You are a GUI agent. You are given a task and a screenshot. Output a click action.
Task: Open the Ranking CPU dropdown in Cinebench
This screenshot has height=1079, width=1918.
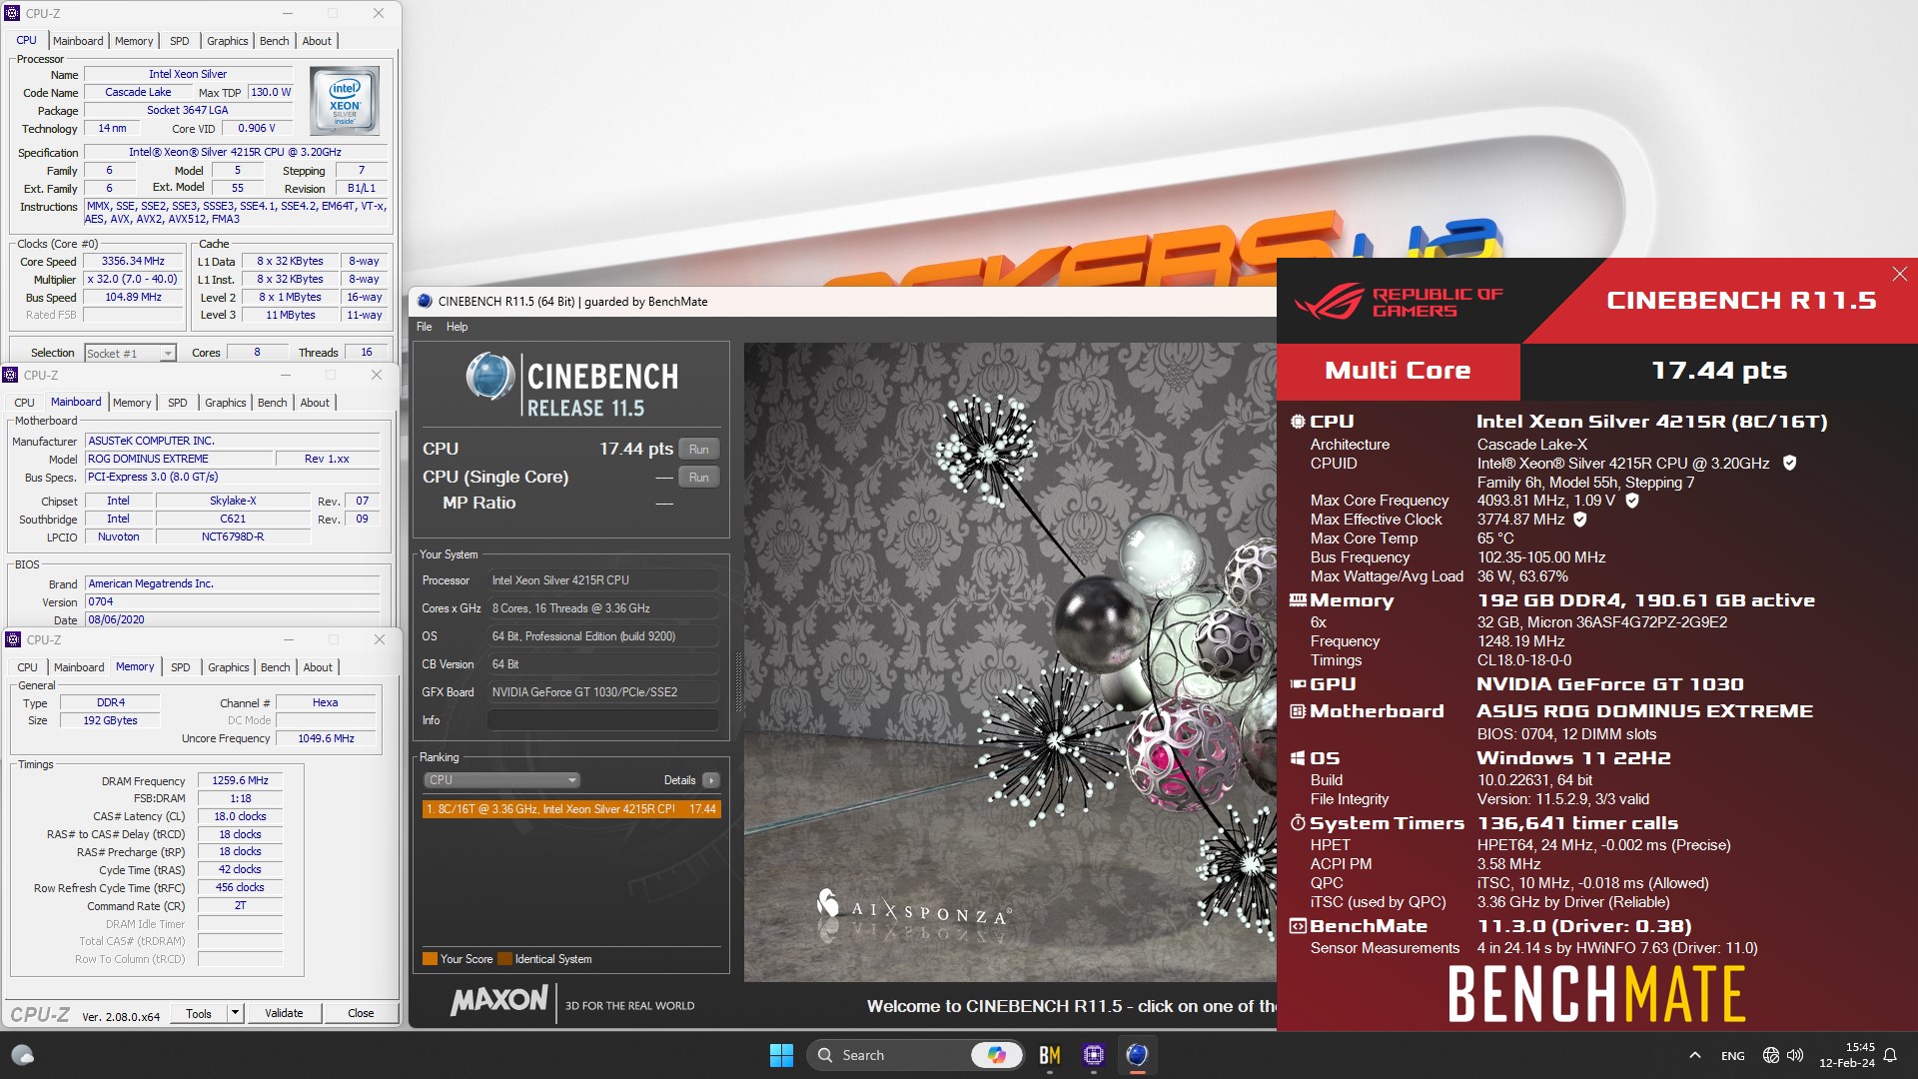coord(501,780)
